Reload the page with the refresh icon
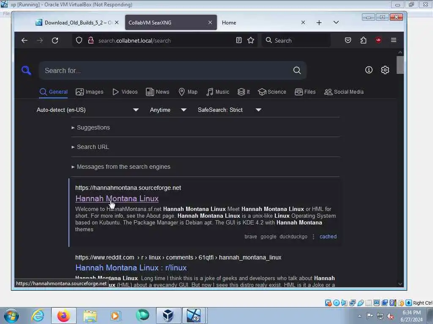433x324 pixels. click(x=55, y=40)
